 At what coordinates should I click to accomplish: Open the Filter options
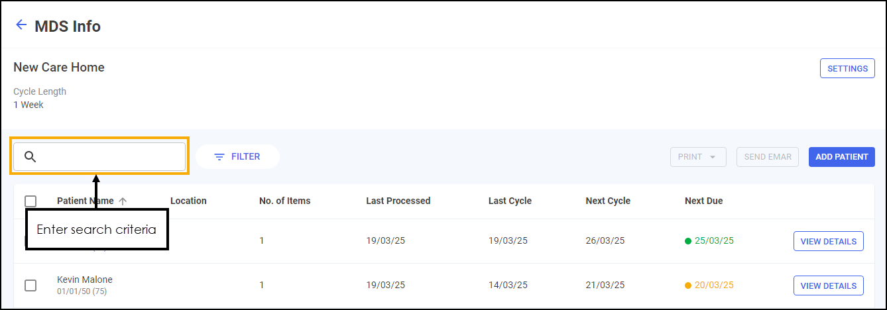point(237,157)
